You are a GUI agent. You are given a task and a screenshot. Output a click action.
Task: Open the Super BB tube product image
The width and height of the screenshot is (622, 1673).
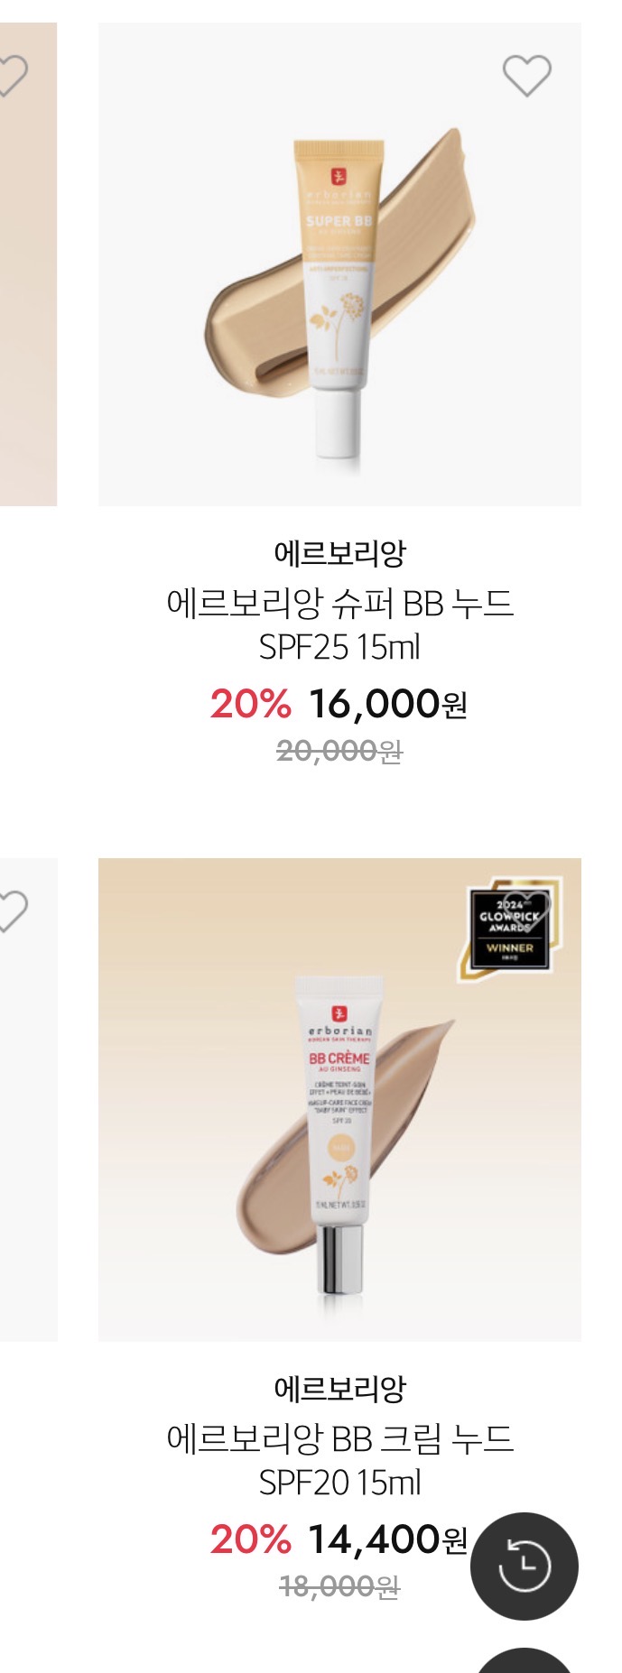point(339,264)
